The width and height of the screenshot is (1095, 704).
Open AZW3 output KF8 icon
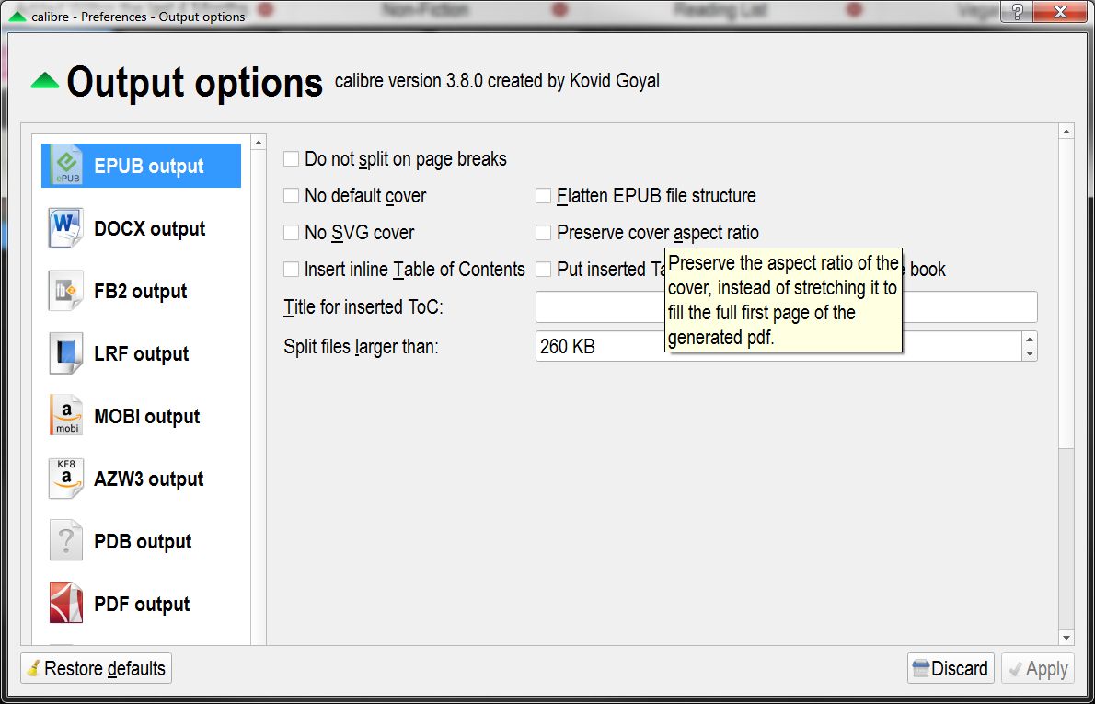(x=66, y=479)
